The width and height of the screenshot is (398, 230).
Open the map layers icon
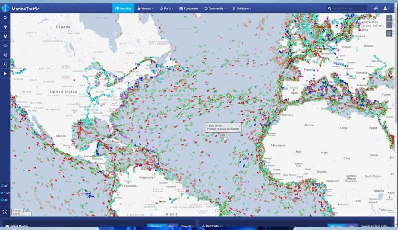[5, 46]
